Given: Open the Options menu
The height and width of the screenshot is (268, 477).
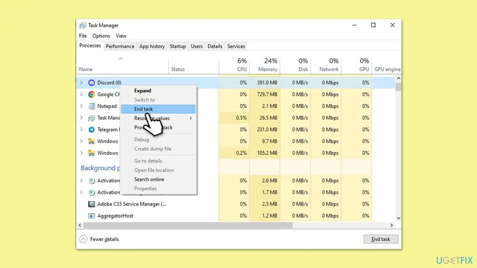Looking at the screenshot, I should [x=101, y=36].
